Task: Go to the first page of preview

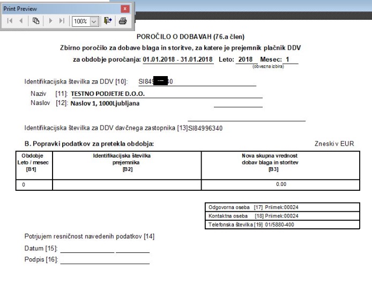Action: tap(10, 21)
